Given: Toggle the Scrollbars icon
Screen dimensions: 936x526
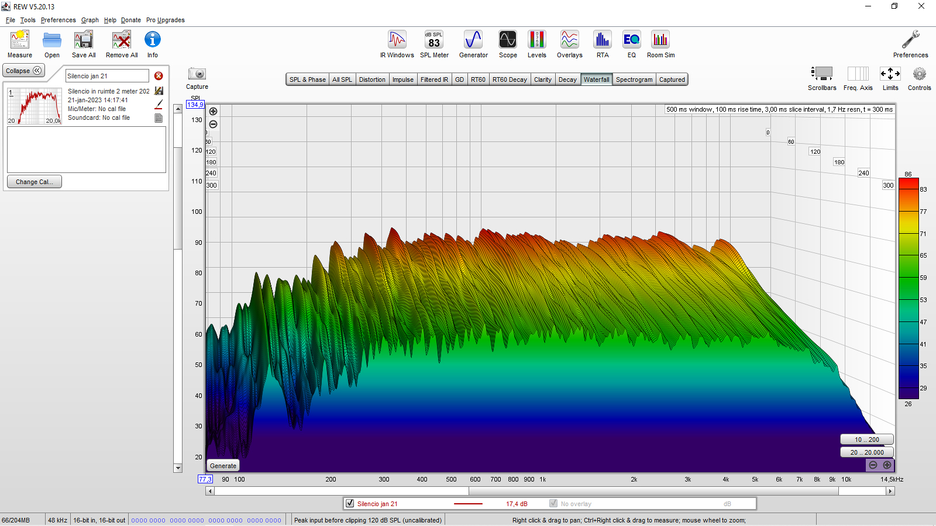Looking at the screenshot, I should 822,74.
